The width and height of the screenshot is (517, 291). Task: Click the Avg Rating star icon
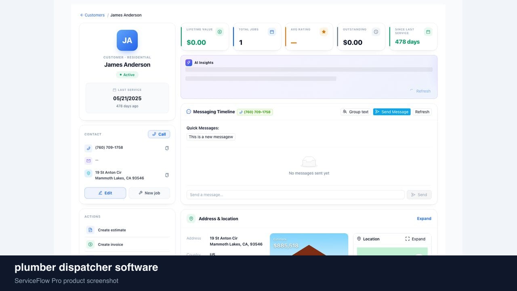pyautogui.click(x=324, y=32)
